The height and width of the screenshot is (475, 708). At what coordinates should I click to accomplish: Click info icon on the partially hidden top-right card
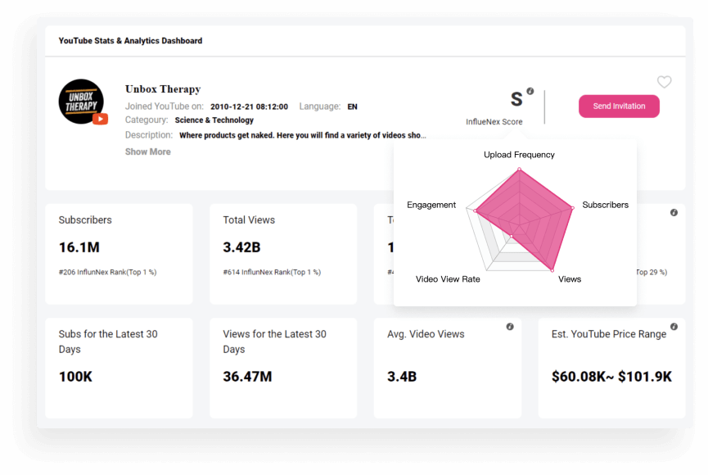pyautogui.click(x=674, y=212)
